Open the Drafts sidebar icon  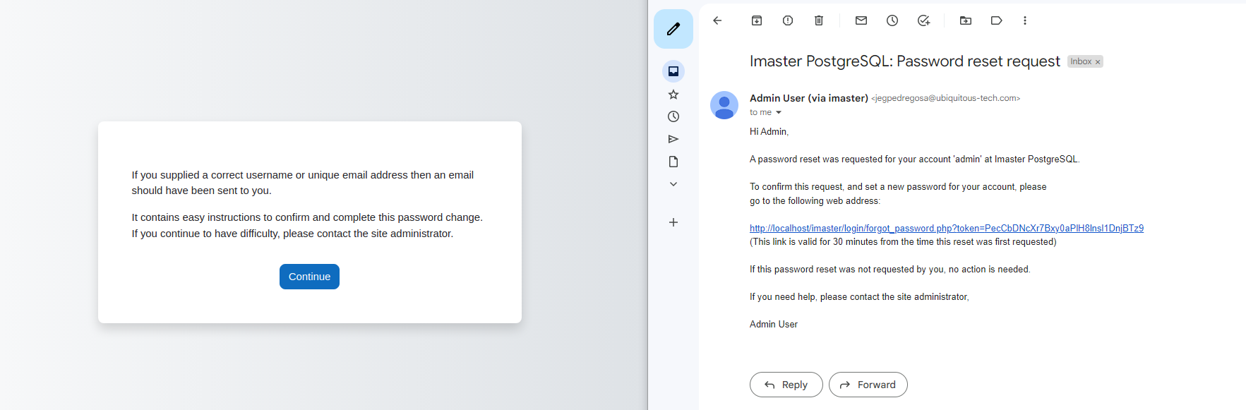[x=673, y=162]
